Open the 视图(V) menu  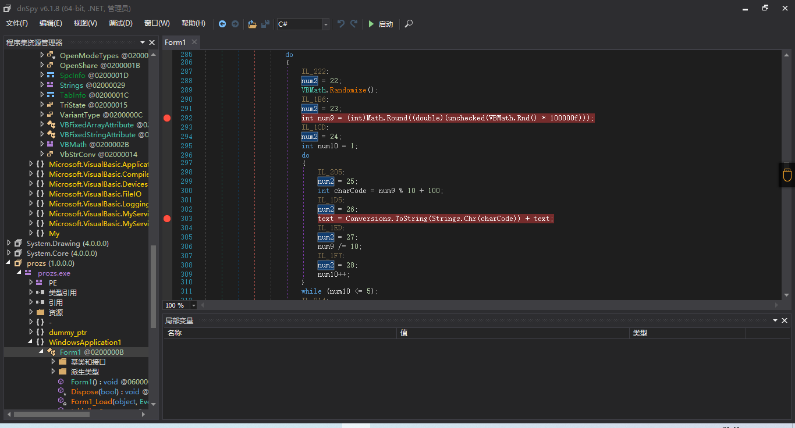(86, 23)
